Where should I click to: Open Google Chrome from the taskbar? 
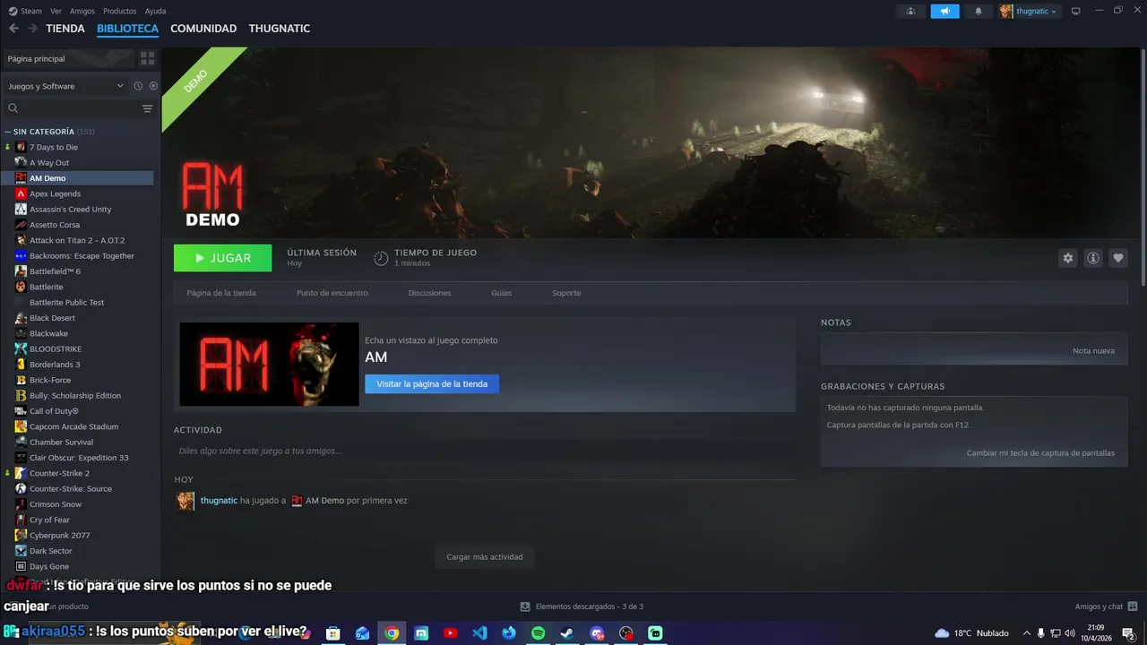pyautogui.click(x=392, y=632)
